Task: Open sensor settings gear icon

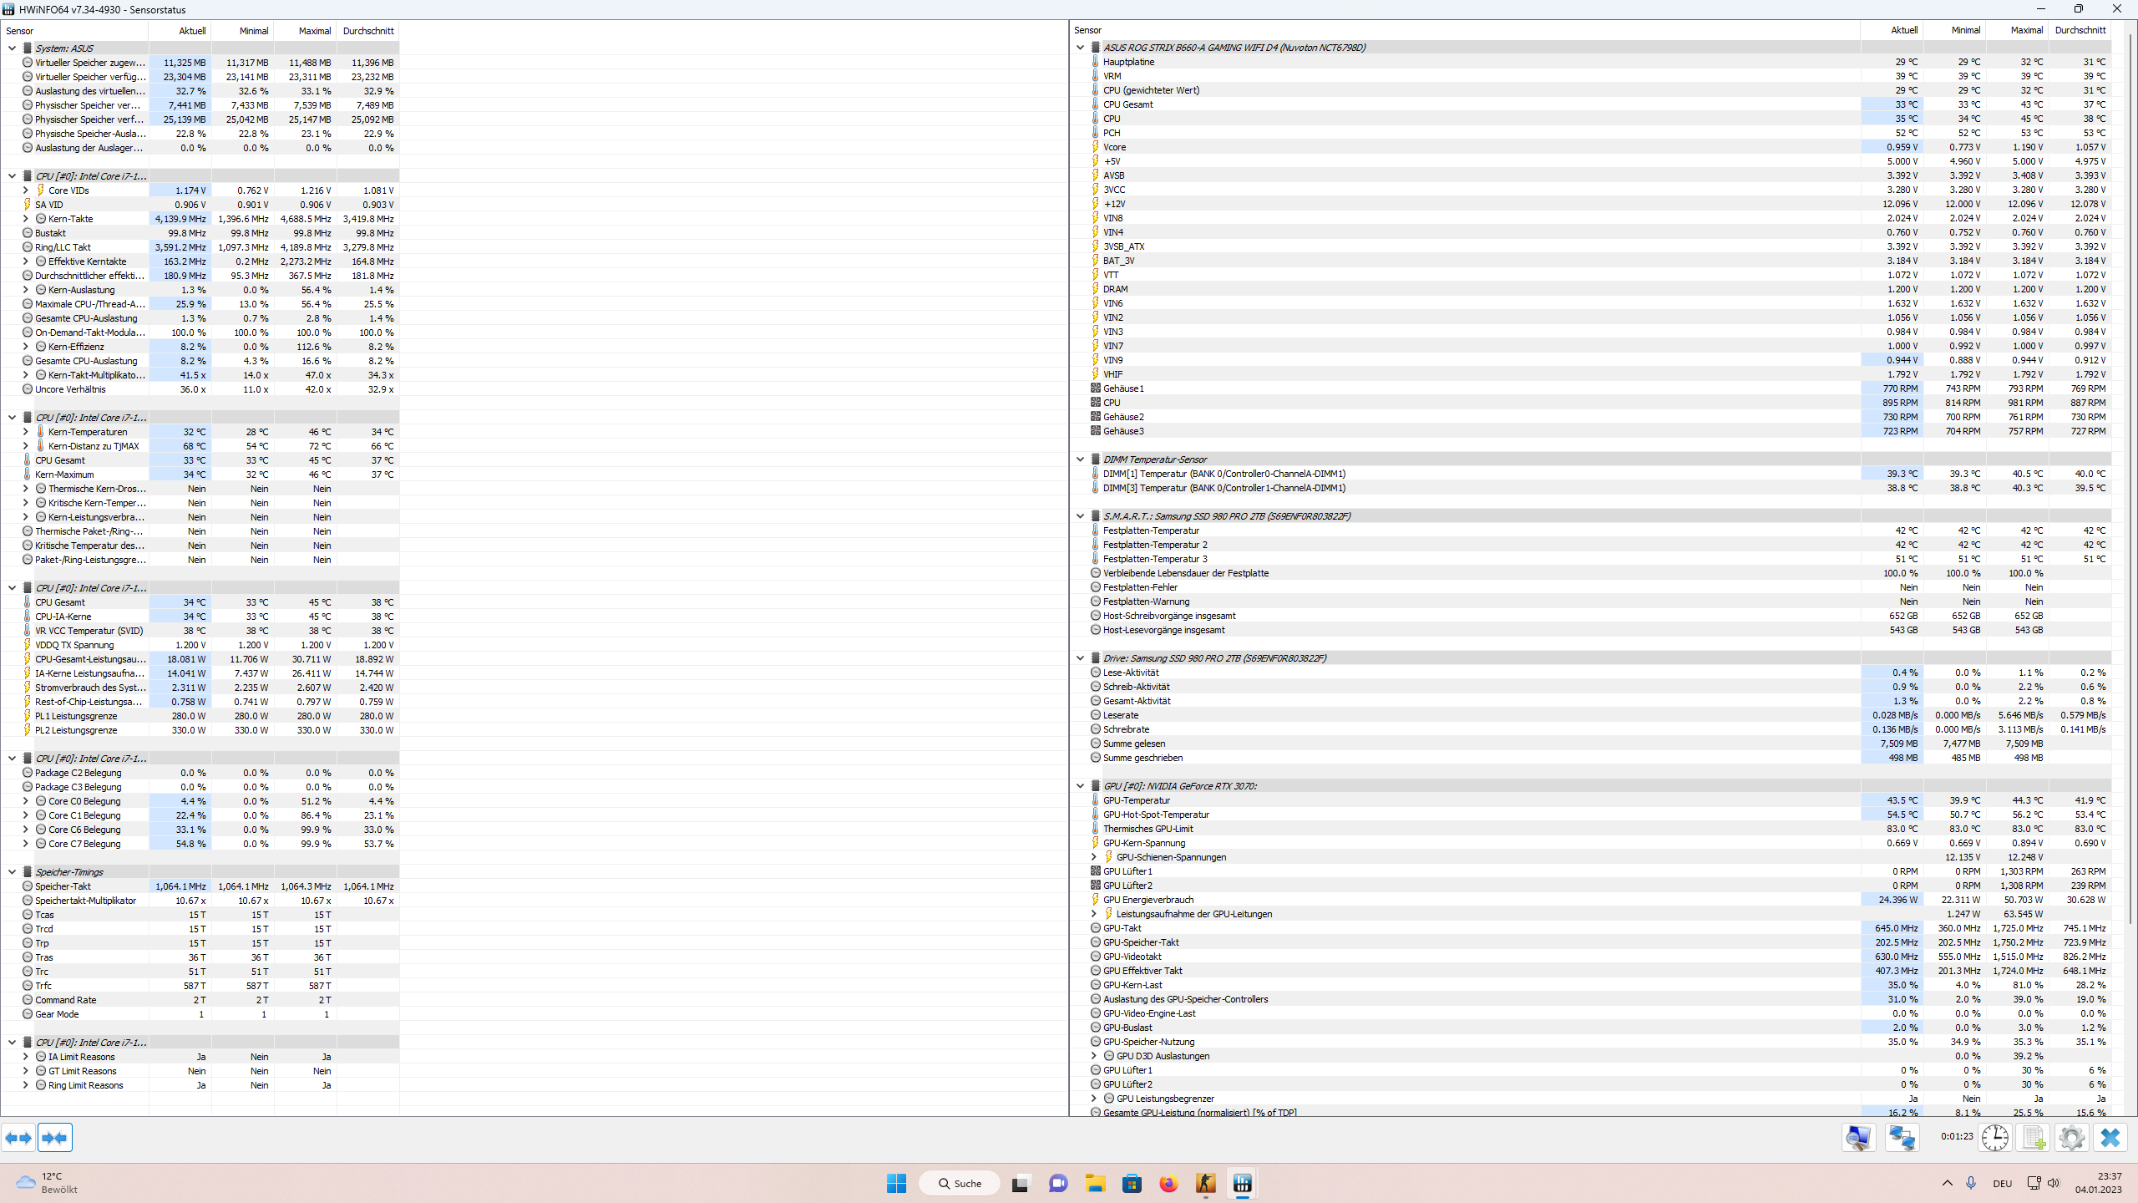Action: [x=2071, y=1137]
